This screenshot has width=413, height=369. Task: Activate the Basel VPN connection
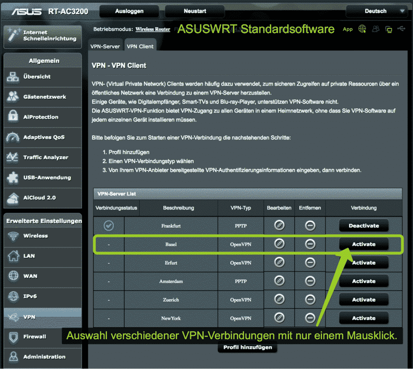pos(364,244)
